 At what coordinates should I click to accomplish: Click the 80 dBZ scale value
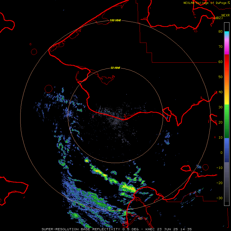pyautogui.click(x=220, y=32)
